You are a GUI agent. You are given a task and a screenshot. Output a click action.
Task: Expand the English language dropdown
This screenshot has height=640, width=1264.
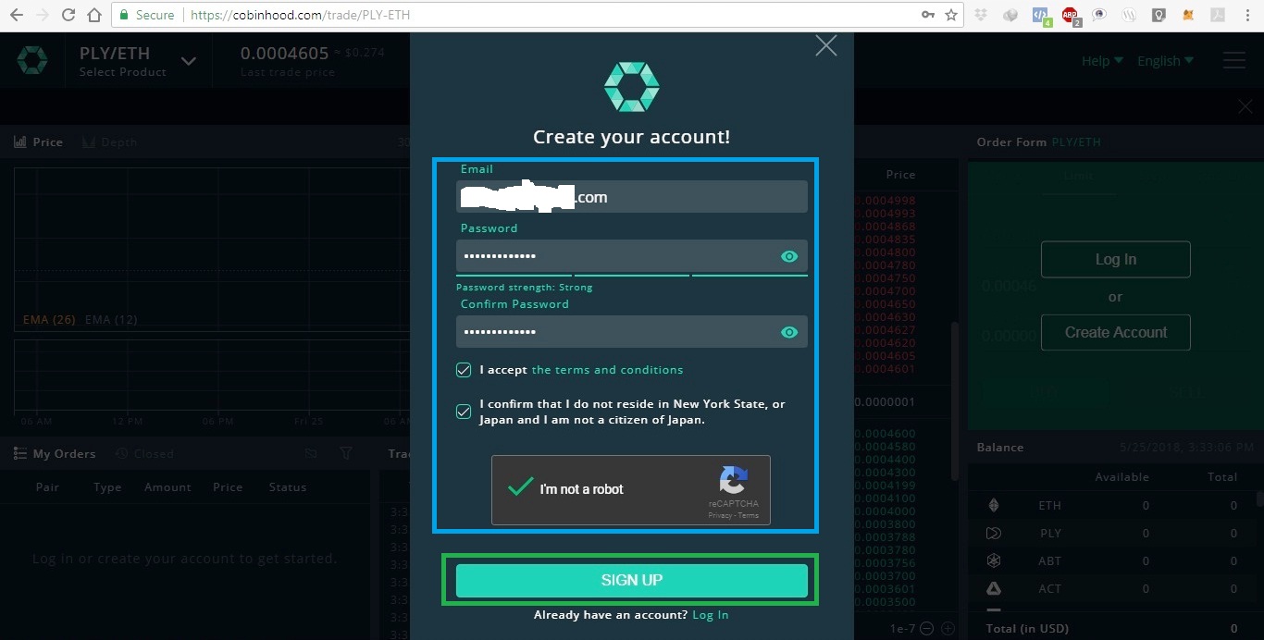1165,61
